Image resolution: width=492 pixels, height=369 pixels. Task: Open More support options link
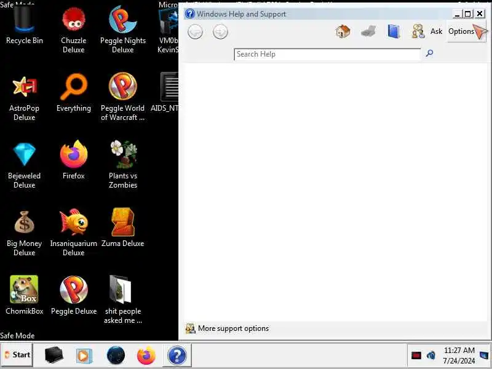(x=233, y=328)
